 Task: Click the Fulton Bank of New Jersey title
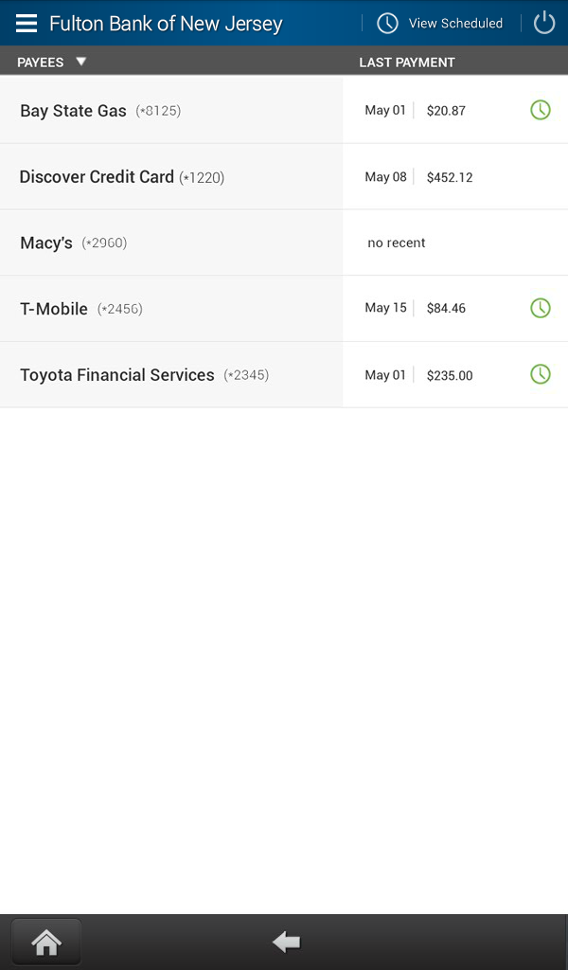(165, 22)
